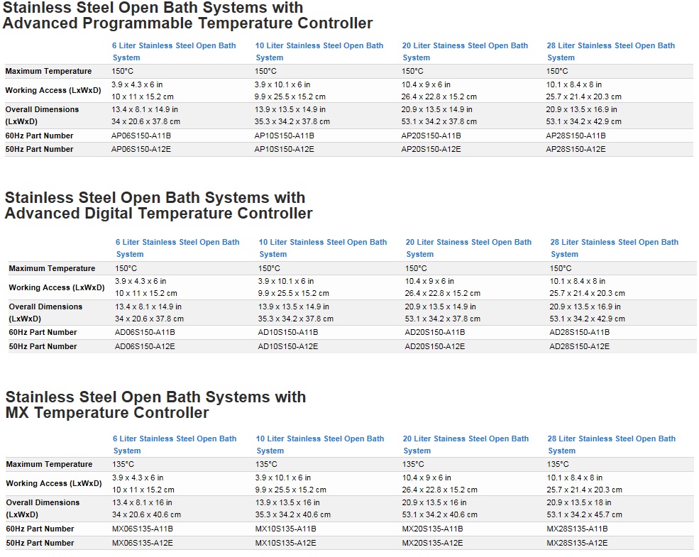Select part number AD06S150-A12E
The height and width of the screenshot is (557, 699).
point(145,347)
